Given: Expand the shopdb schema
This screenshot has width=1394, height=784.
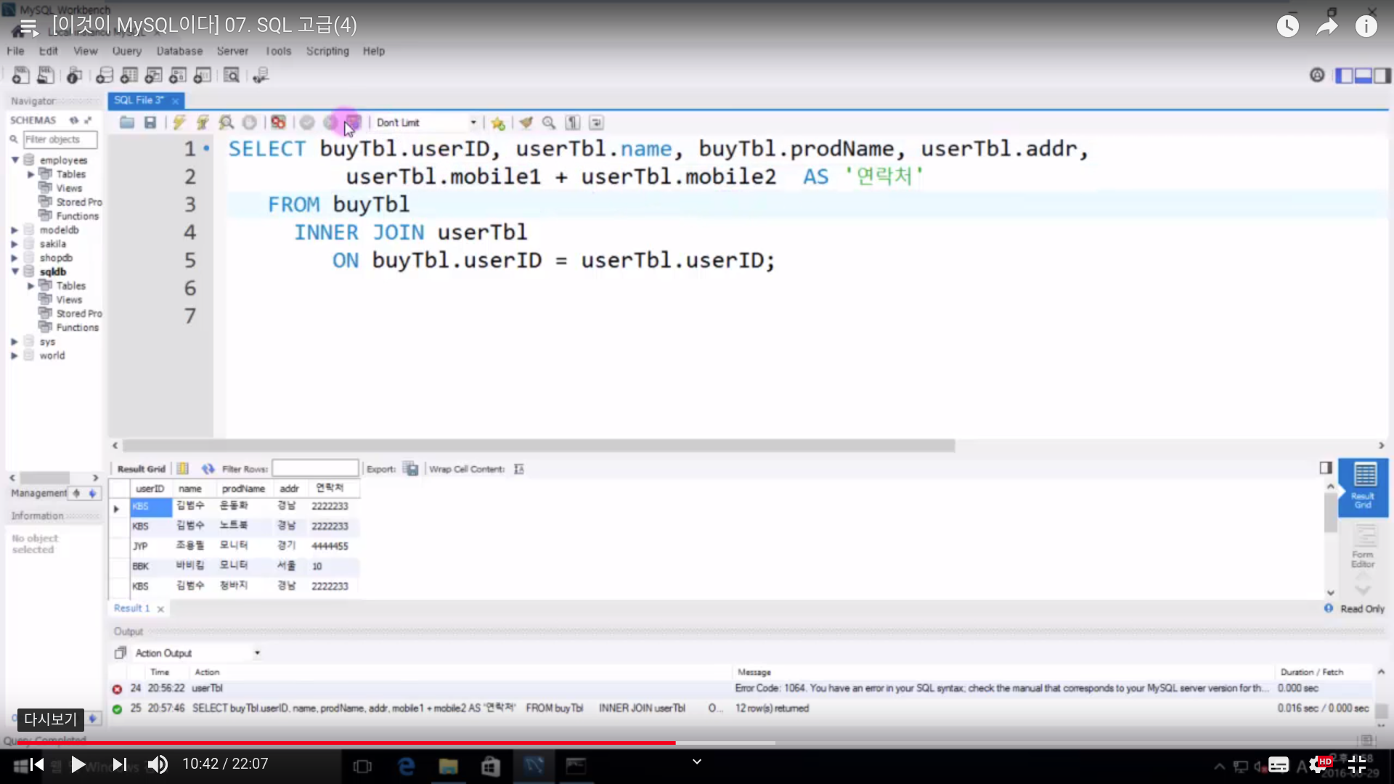Looking at the screenshot, I should 14,258.
